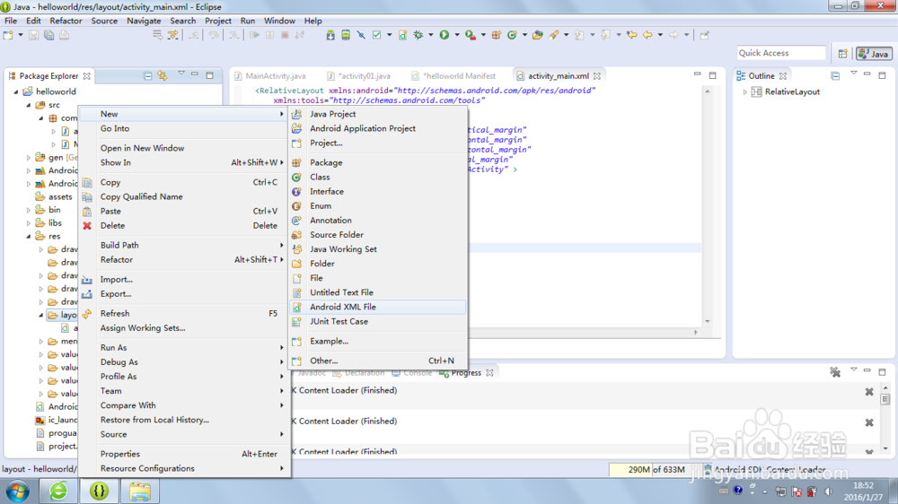The width and height of the screenshot is (898, 504).
Task: Click Properties in the context menu
Action: pos(183,454)
